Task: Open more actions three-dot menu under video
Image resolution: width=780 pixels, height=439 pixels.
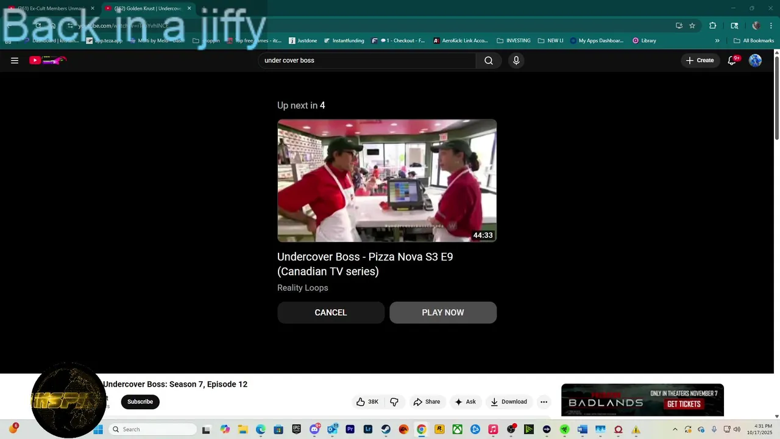Action: [x=544, y=402]
